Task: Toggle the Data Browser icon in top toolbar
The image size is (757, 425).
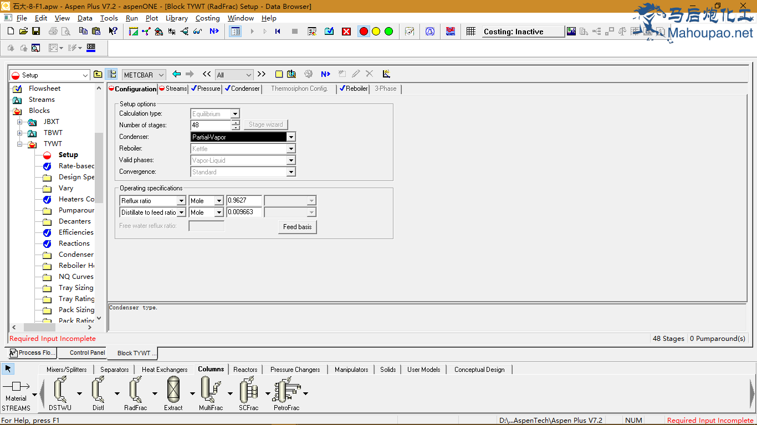Action: pyautogui.click(x=236, y=32)
